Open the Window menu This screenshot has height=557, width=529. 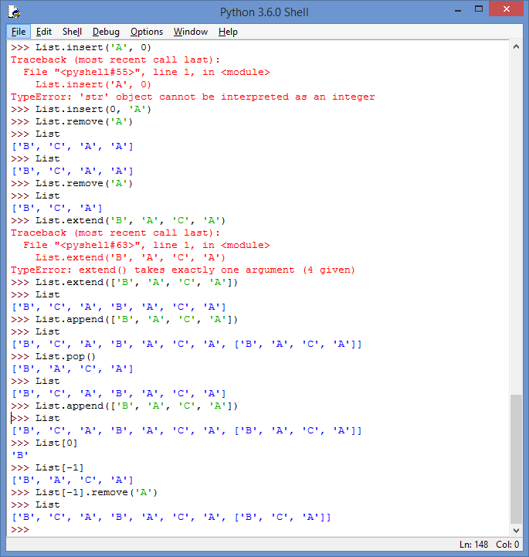tap(191, 32)
